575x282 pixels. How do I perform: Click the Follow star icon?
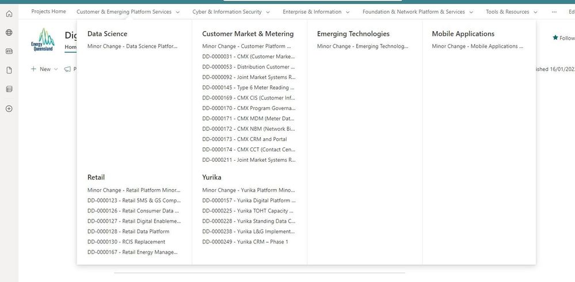(x=555, y=38)
